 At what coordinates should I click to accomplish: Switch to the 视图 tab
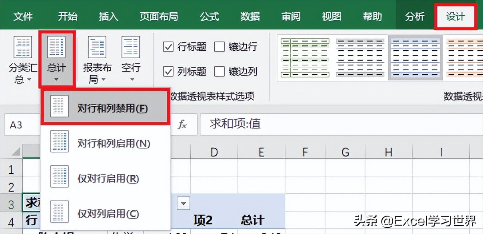tap(332, 16)
